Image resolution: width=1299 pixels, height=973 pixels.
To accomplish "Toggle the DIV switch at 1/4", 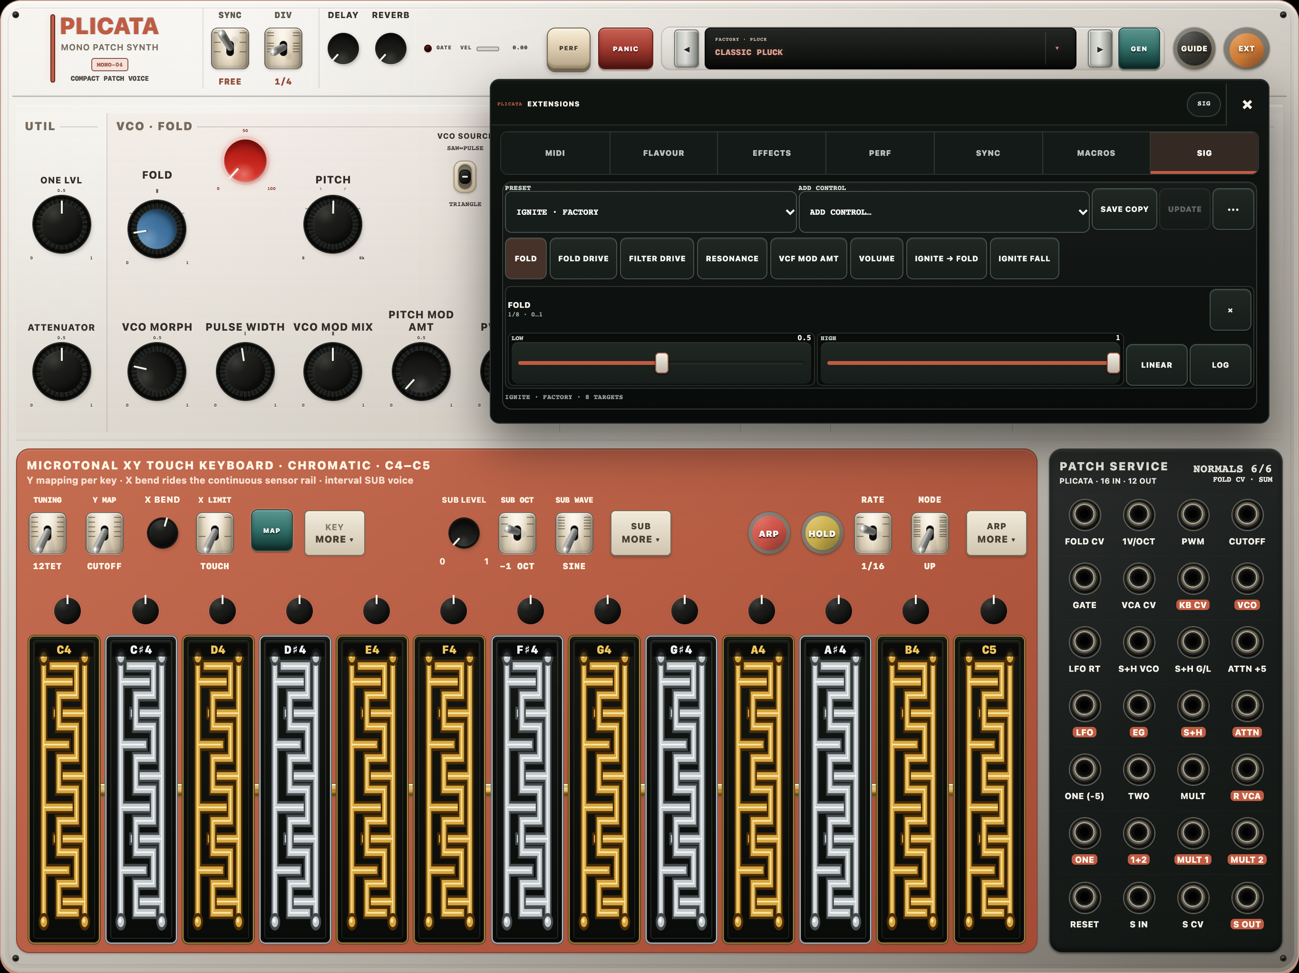I will click(x=283, y=49).
